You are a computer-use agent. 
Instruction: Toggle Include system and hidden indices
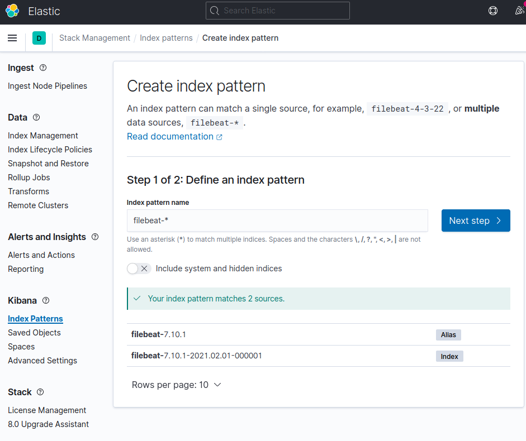tap(139, 269)
